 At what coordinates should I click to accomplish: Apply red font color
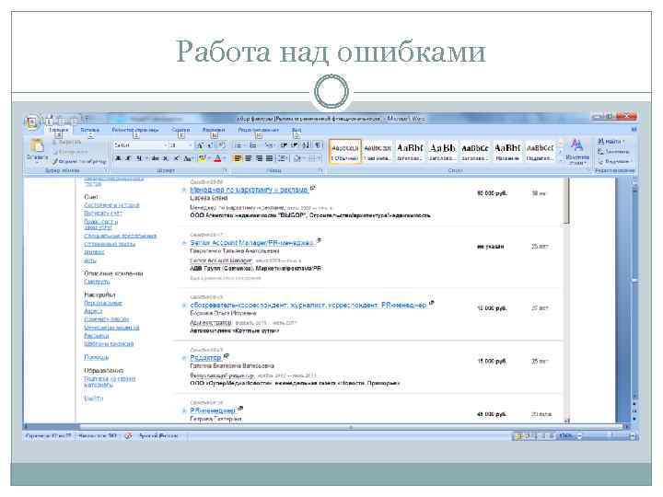point(217,158)
